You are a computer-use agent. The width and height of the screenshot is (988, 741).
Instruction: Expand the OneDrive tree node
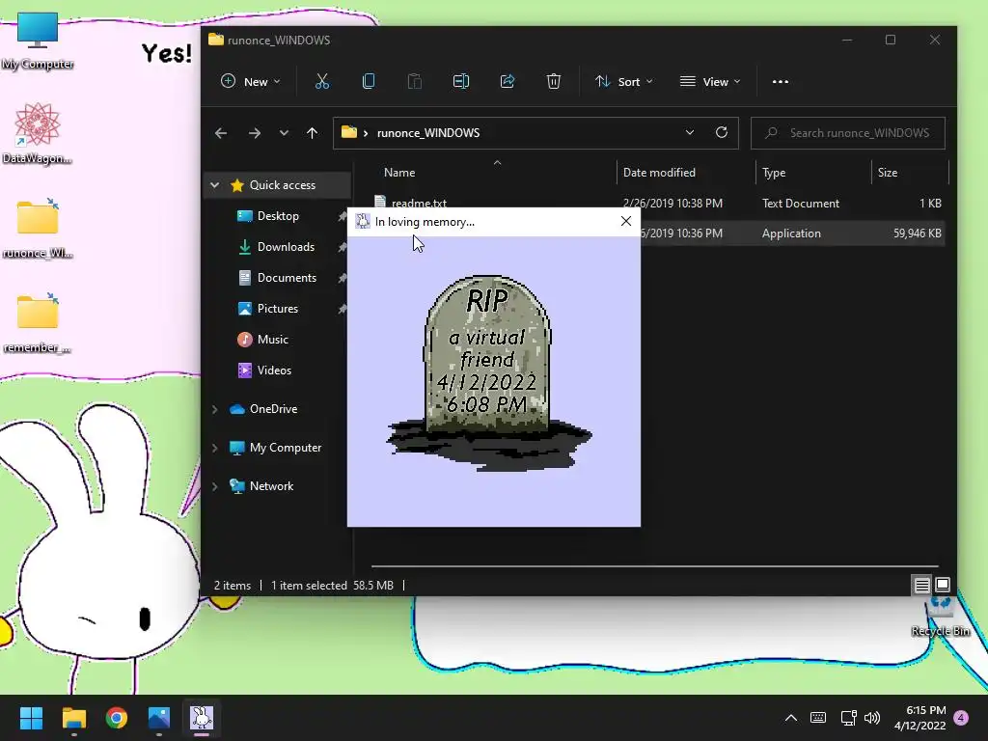pos(215,409)
